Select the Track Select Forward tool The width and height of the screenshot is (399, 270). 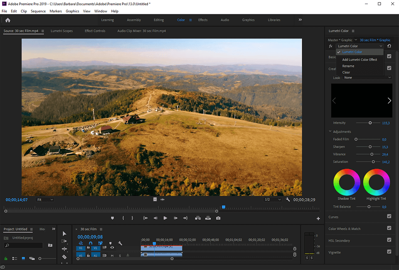click(x=65, y=241)
